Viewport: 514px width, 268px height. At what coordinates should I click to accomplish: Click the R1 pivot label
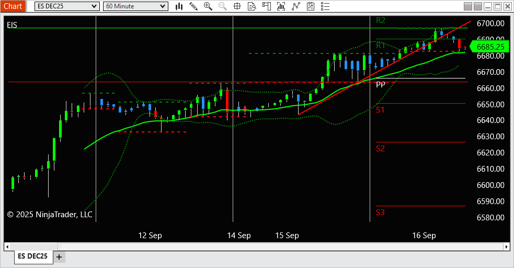coord(381,45)
